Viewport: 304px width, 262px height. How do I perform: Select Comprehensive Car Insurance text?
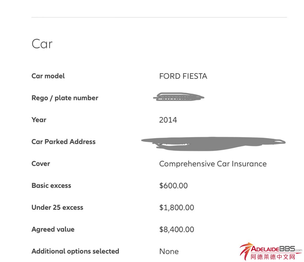tap(213, 164)
